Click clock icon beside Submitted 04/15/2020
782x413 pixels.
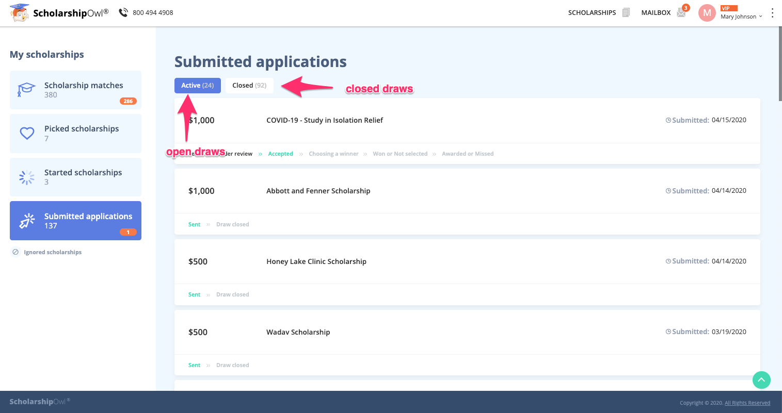coord(668,120)
